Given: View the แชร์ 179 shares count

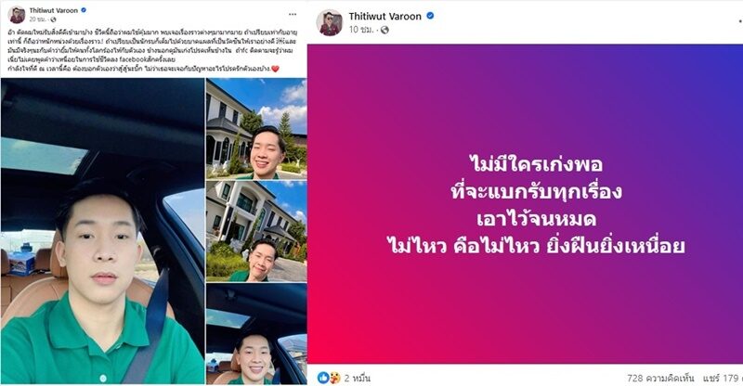Looking at the screenshot, I should pos(721,378).
